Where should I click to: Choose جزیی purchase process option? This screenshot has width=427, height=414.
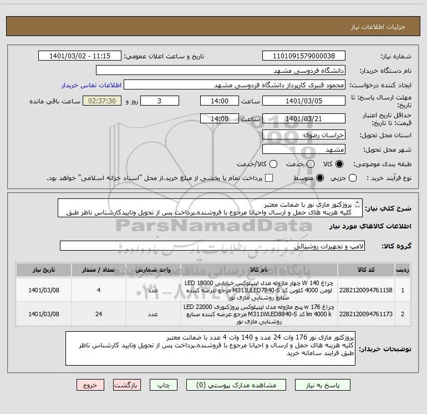[353, 178]
